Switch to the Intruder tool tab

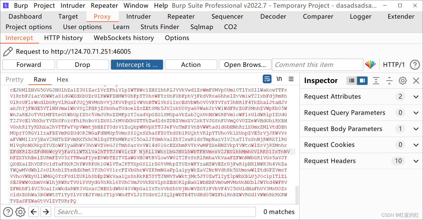tap(139, 16)
